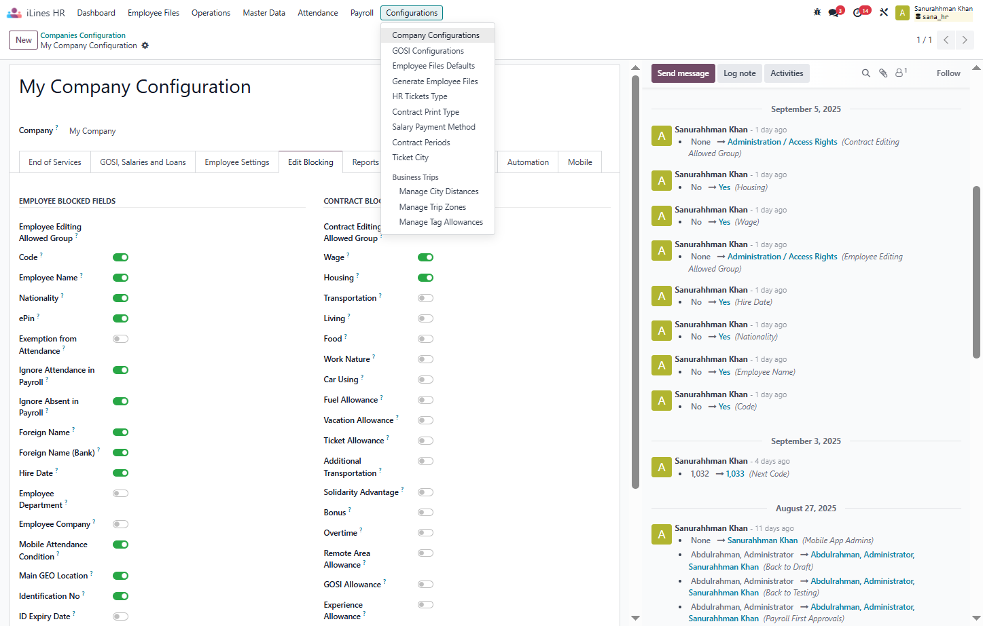Image resolution: width=983 pixels, height=626 pixels.
Task: Toggle the Housing contract switch
Action: [x=426, y=278]
